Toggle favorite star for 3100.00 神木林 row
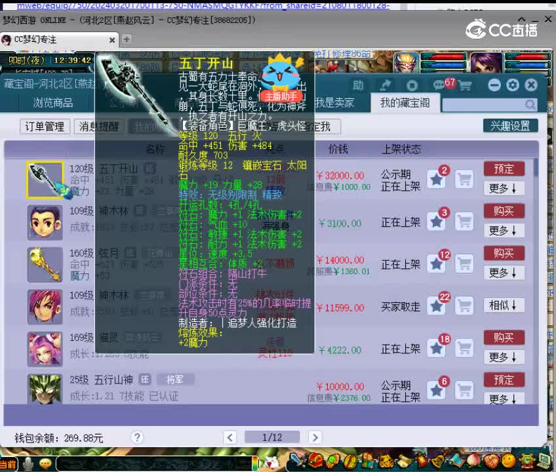The height and width of the screenshot is (472, 556). pyautogui.click(x=436, y=222)
